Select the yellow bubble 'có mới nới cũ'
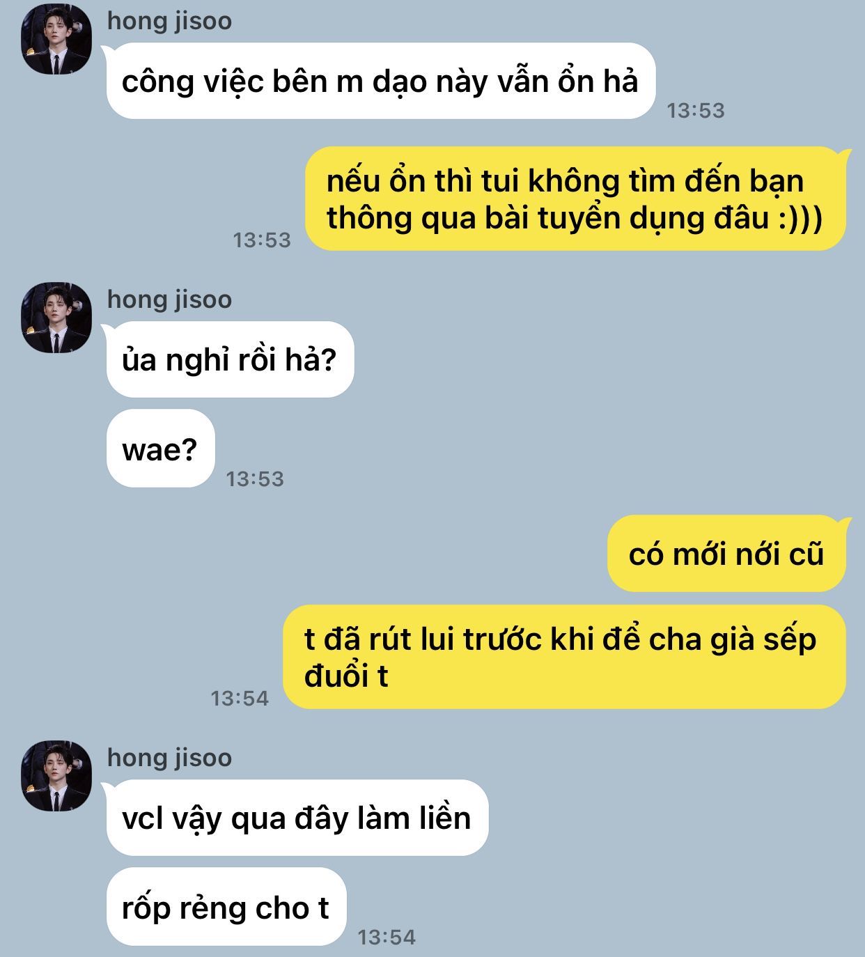865x957 pixels. 726,554
